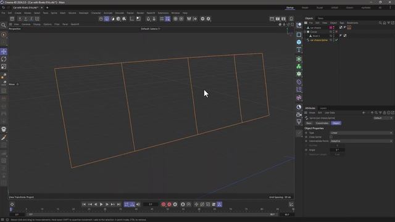Open the Type dropdown set to Linear
Image resolution: width=395 pixels, height=222 pixels.
[361, 133]
